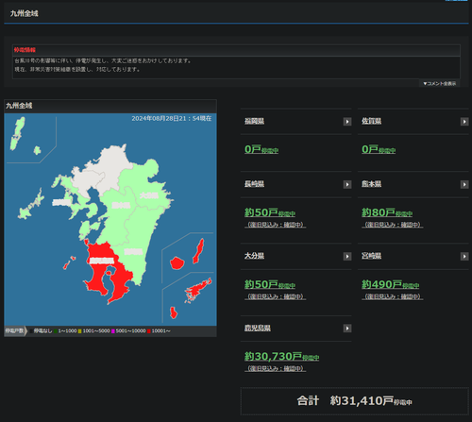Click 0戸 link under Fukuoka
Viewport: 472px width, 422px height.
pos(261,149)
